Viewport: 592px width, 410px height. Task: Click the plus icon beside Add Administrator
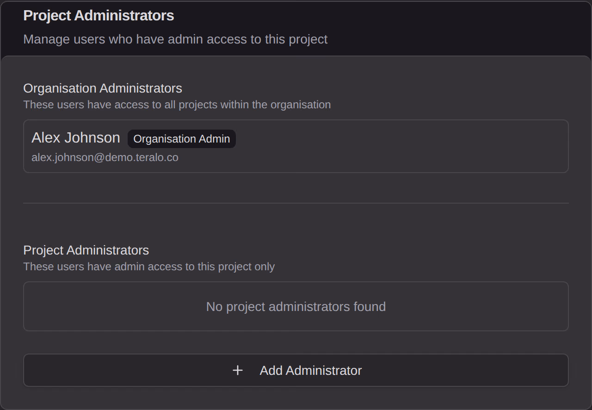[238, 370]
